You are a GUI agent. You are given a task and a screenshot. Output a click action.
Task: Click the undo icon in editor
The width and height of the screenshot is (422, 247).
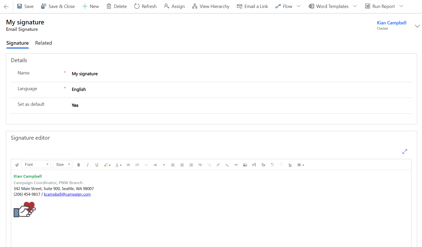272,165
